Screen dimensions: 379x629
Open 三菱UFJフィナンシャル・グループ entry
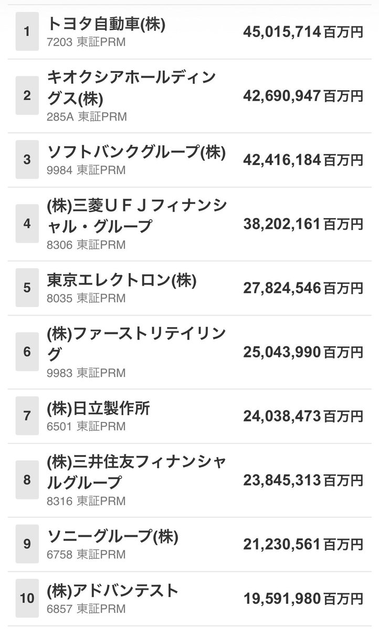189,223
